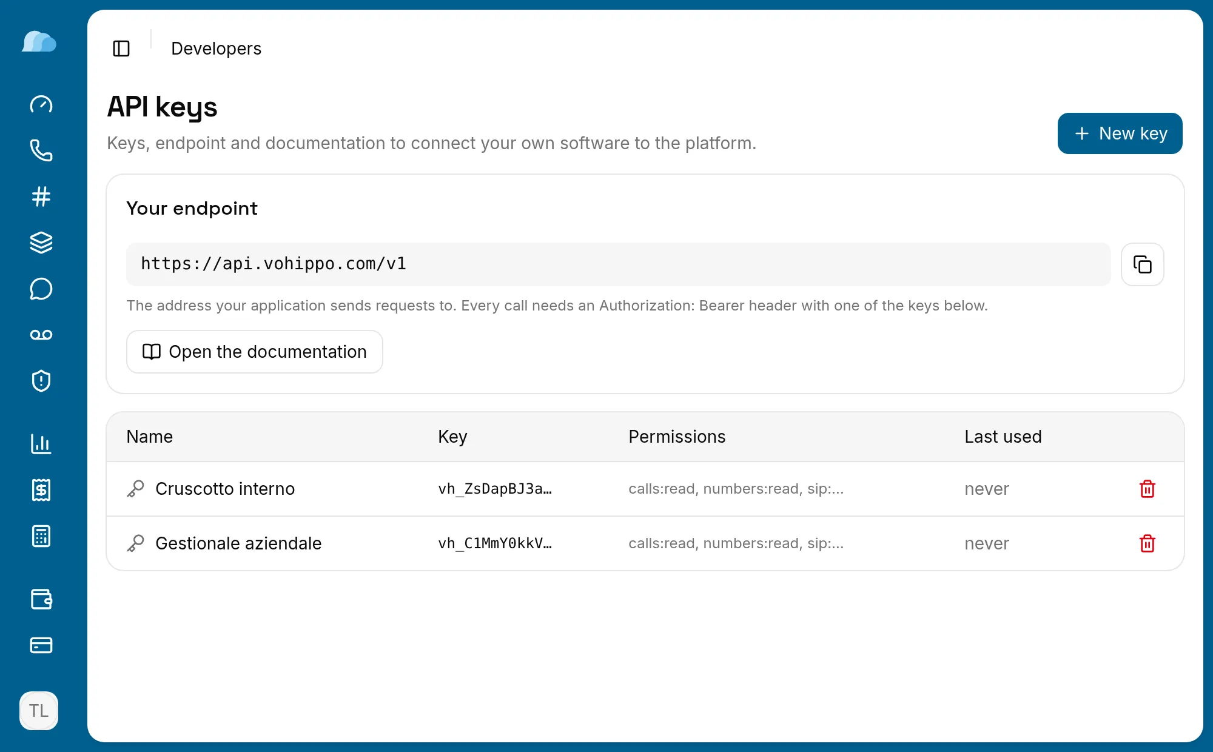This screenshot has width=1213, height=752.
Task: Click Gestionale aziendale permissions text
Action: (x=736, y=543)
